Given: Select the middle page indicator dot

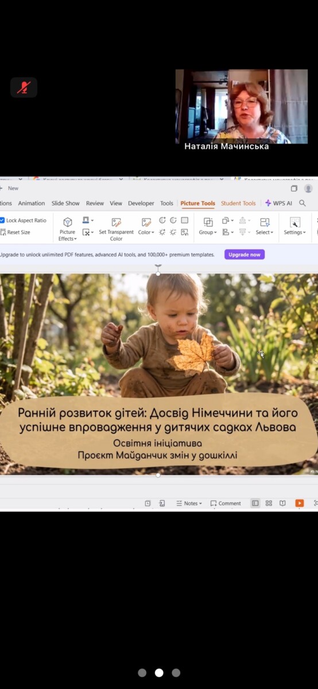Looking at the screenshot, I should pyautogui.click(x=159, y=672).
